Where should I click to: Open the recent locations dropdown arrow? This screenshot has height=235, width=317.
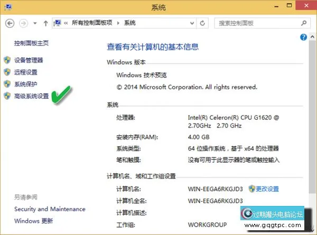pyautogui.click(x=35, y=24)
